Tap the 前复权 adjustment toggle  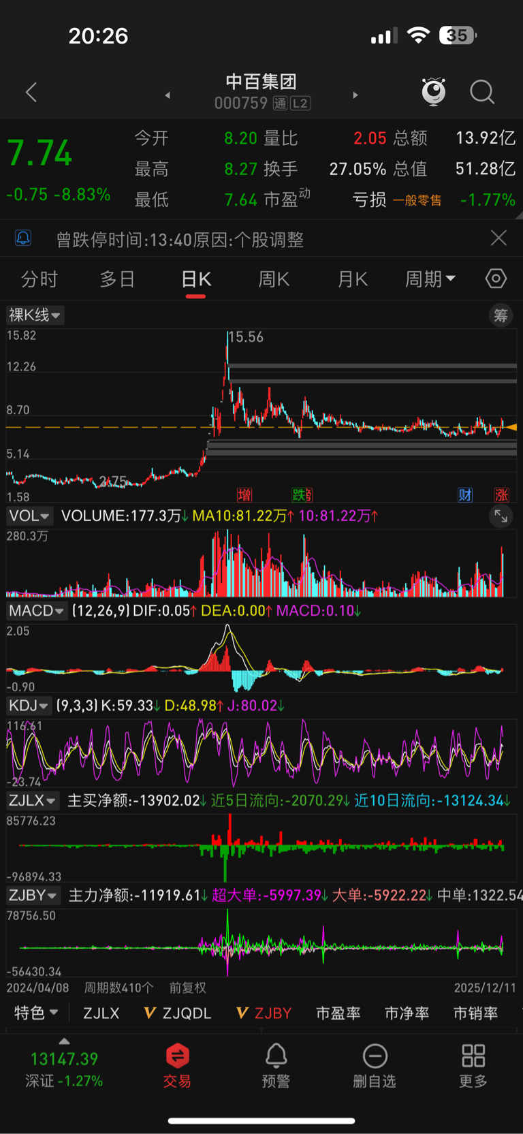coord(188,988)
